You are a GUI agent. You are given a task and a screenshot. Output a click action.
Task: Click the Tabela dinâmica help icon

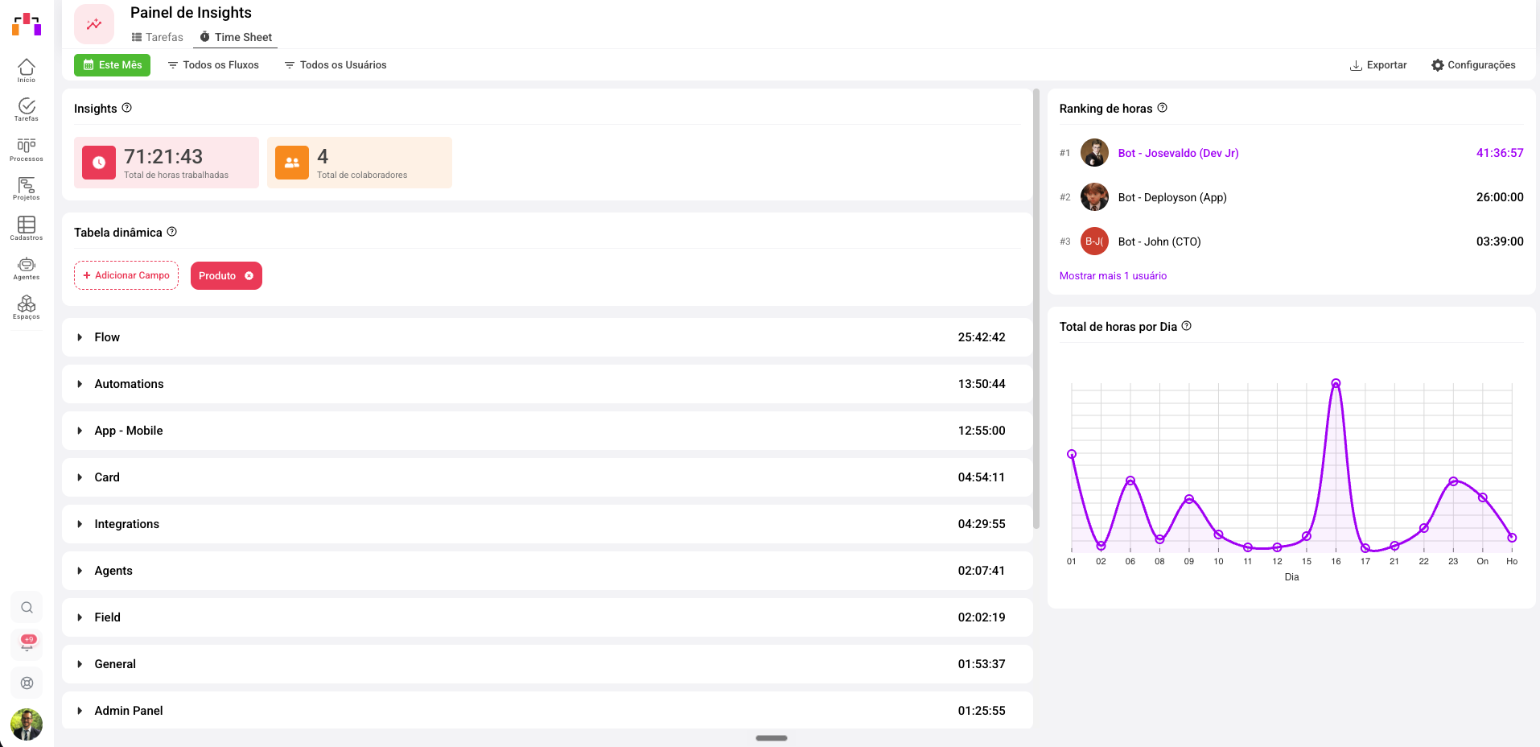[x=171, y=232]
